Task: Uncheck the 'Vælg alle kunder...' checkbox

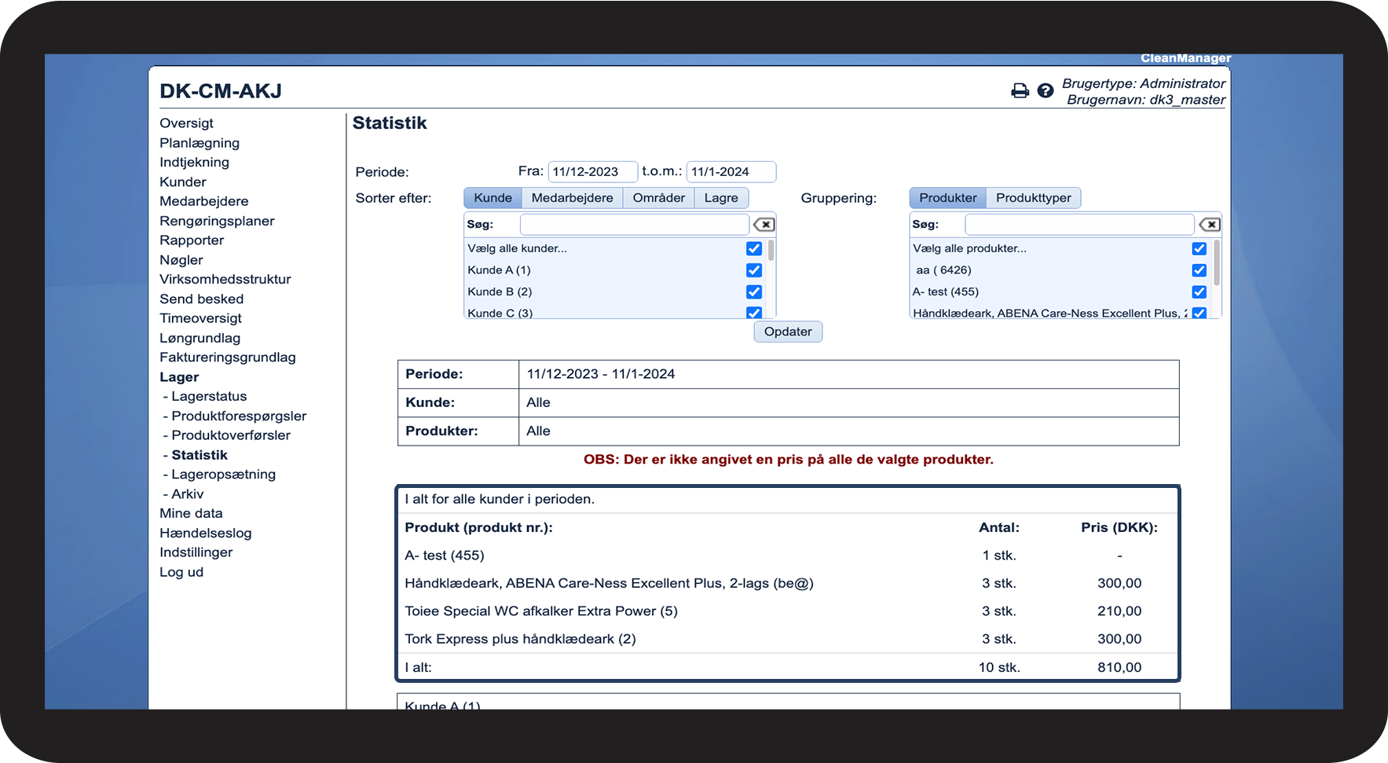Action: click(x=754, y=248)
